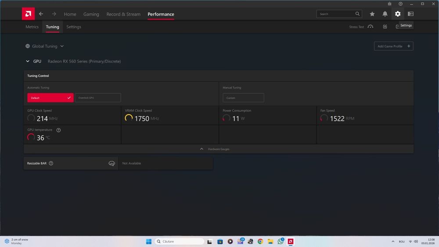This screenshot has height=247, width=439.
Task: Open Chrome from the taskbar
Action: [x=260, y=241]
